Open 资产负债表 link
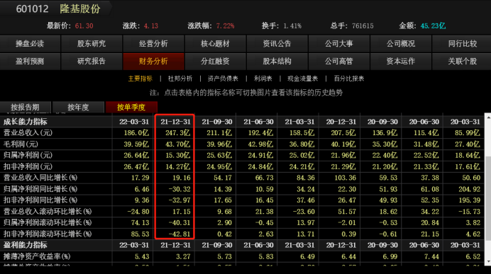 (x=223, y=79)
